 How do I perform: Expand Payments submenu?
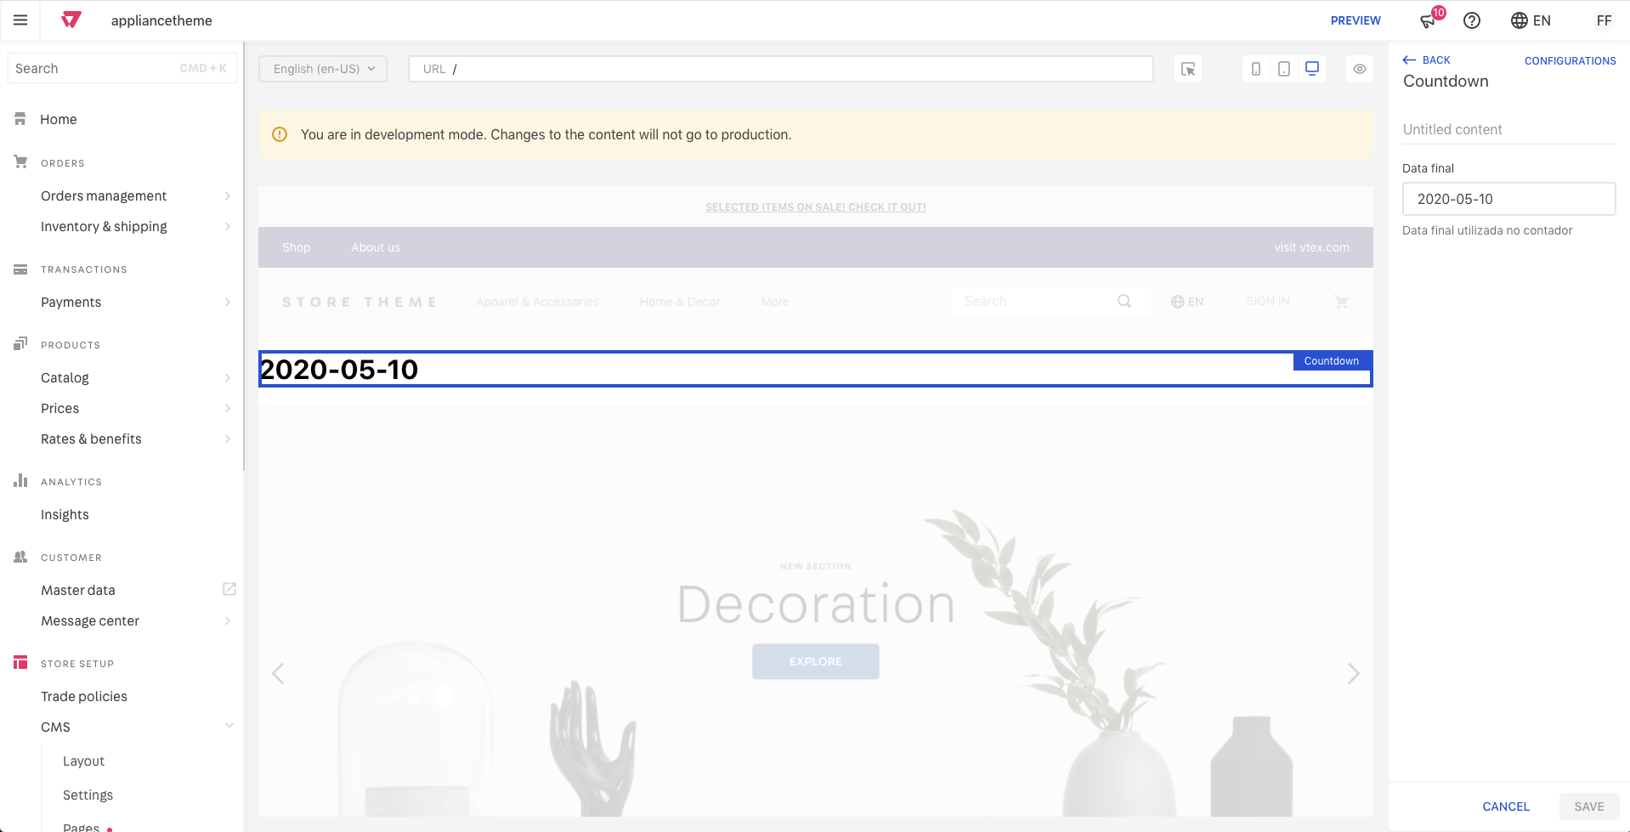tap(228, 302)
